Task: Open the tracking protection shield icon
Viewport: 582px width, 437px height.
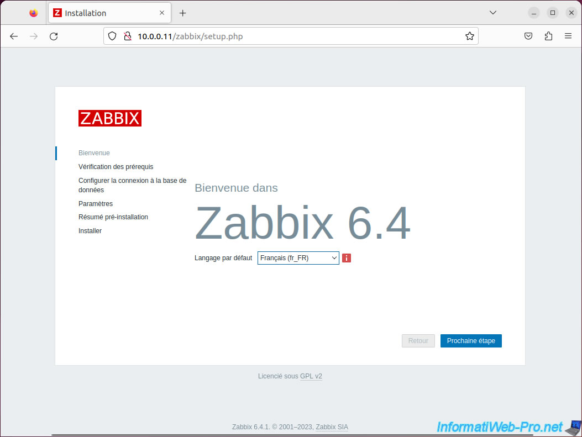Action: (x=112, y=36)
